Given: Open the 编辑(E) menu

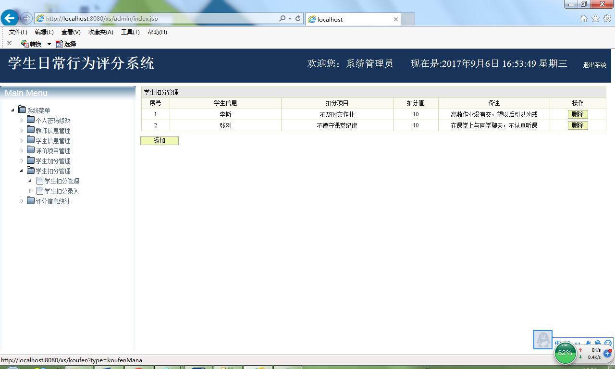Looking at the screenshot, I should pyautogui.click(x=44, y=32).
